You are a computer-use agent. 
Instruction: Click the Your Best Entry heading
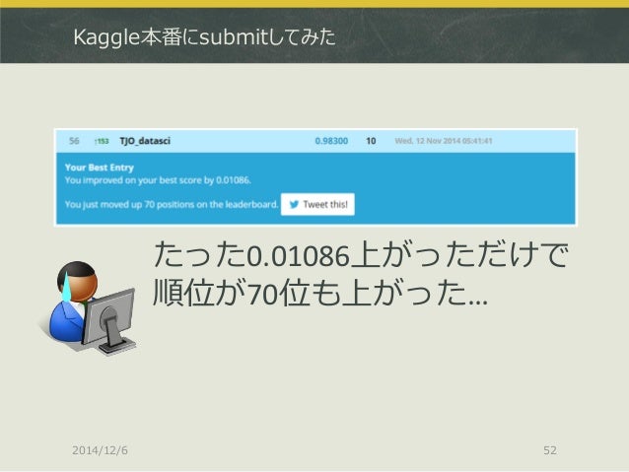100,168
